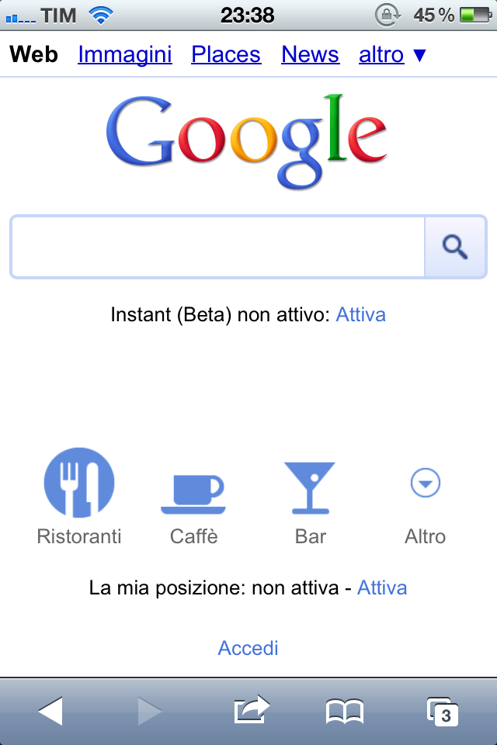The height and width of the screenshot is (745, 497).
Task: Focus the Google search text field
Action: [217, 247]
